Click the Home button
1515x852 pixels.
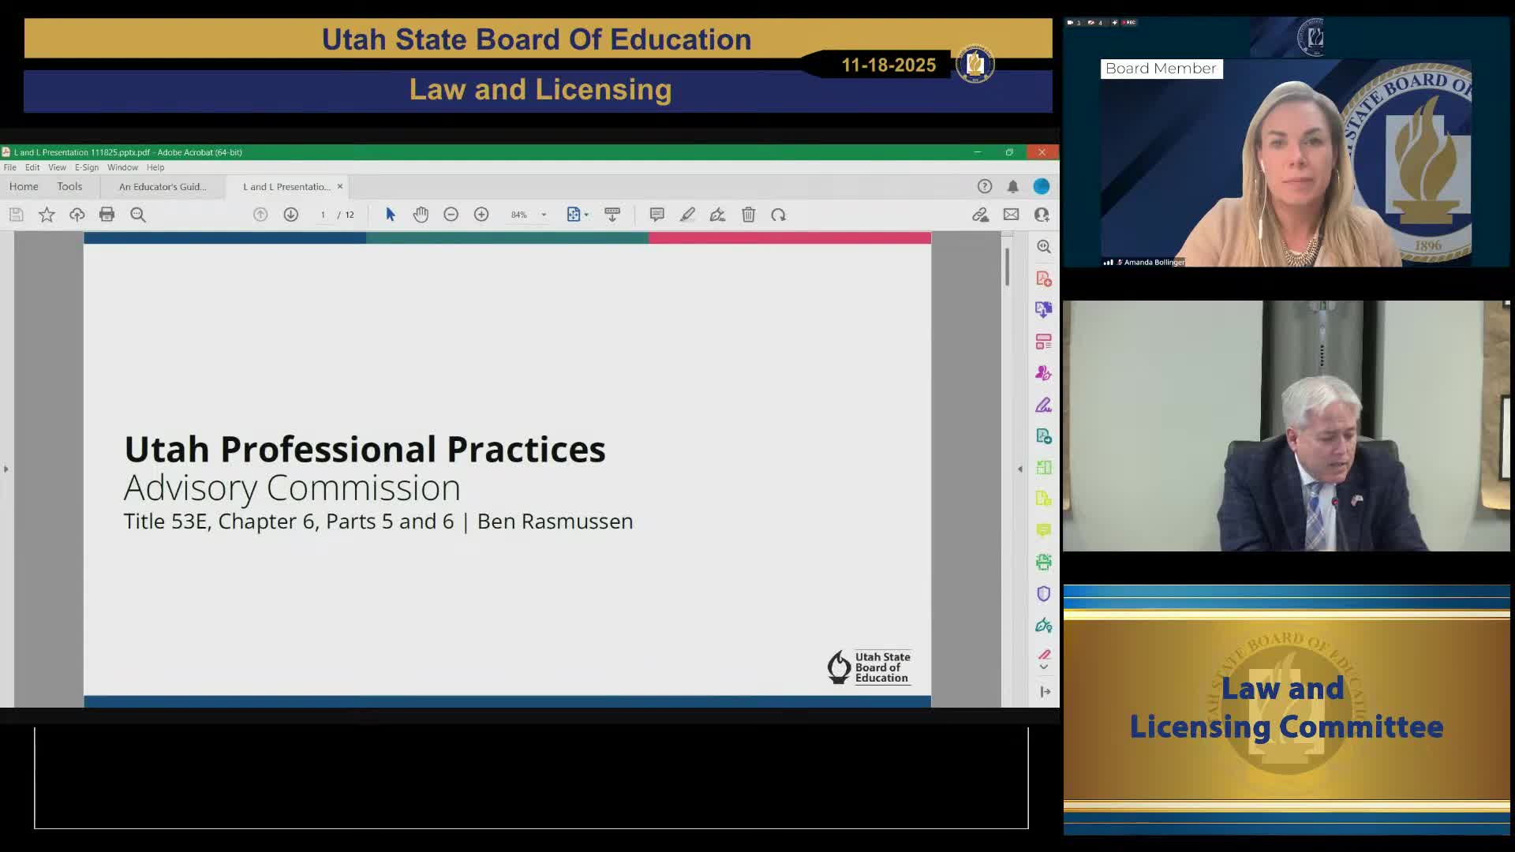point(24,186)
